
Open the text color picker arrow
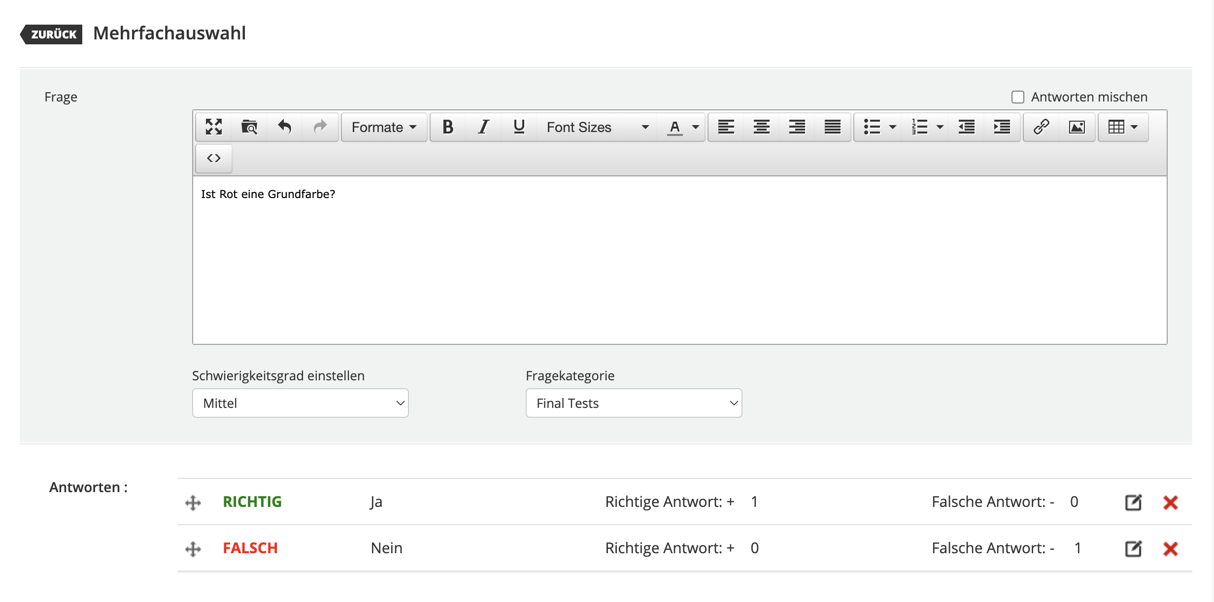(696, 127)
